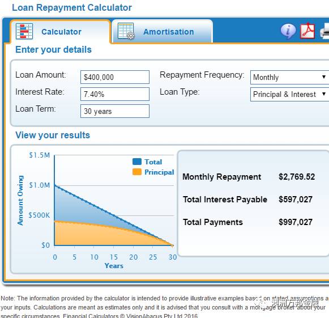Click the blue Total legend swatch
This screenshot has height=318, width=329.
(x=137, y=162)
